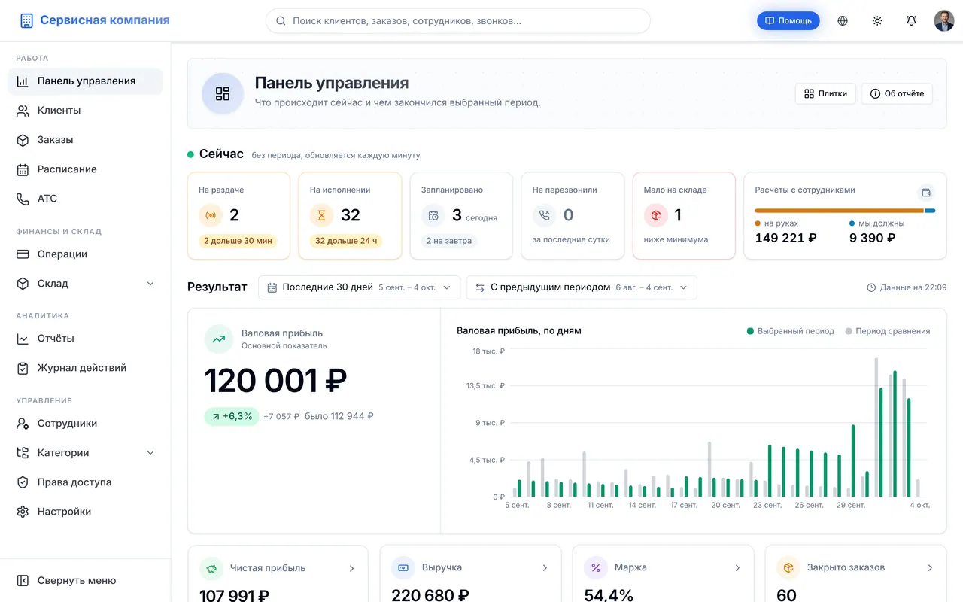Click the box icon in Мало на складе card

coord(656,215)
